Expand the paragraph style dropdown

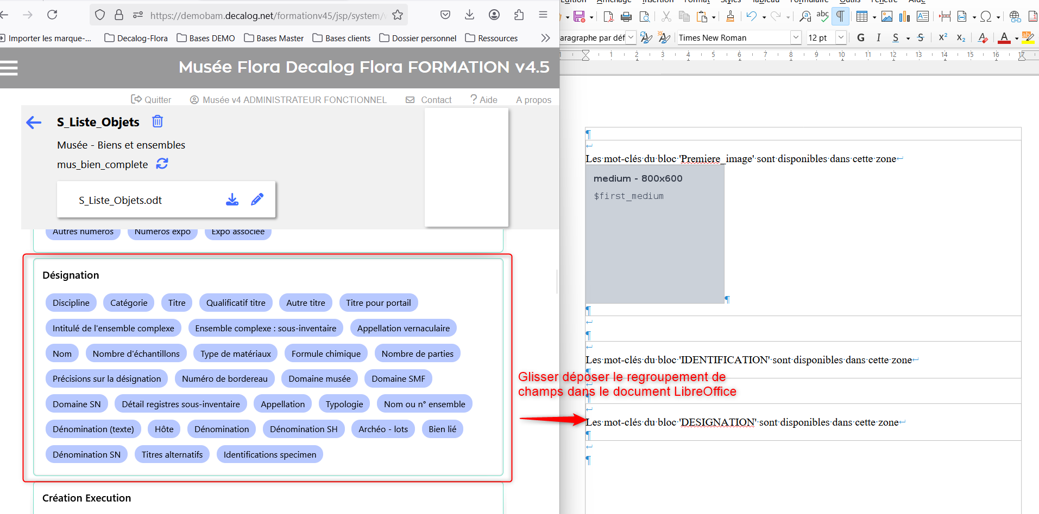click(631, 37)
